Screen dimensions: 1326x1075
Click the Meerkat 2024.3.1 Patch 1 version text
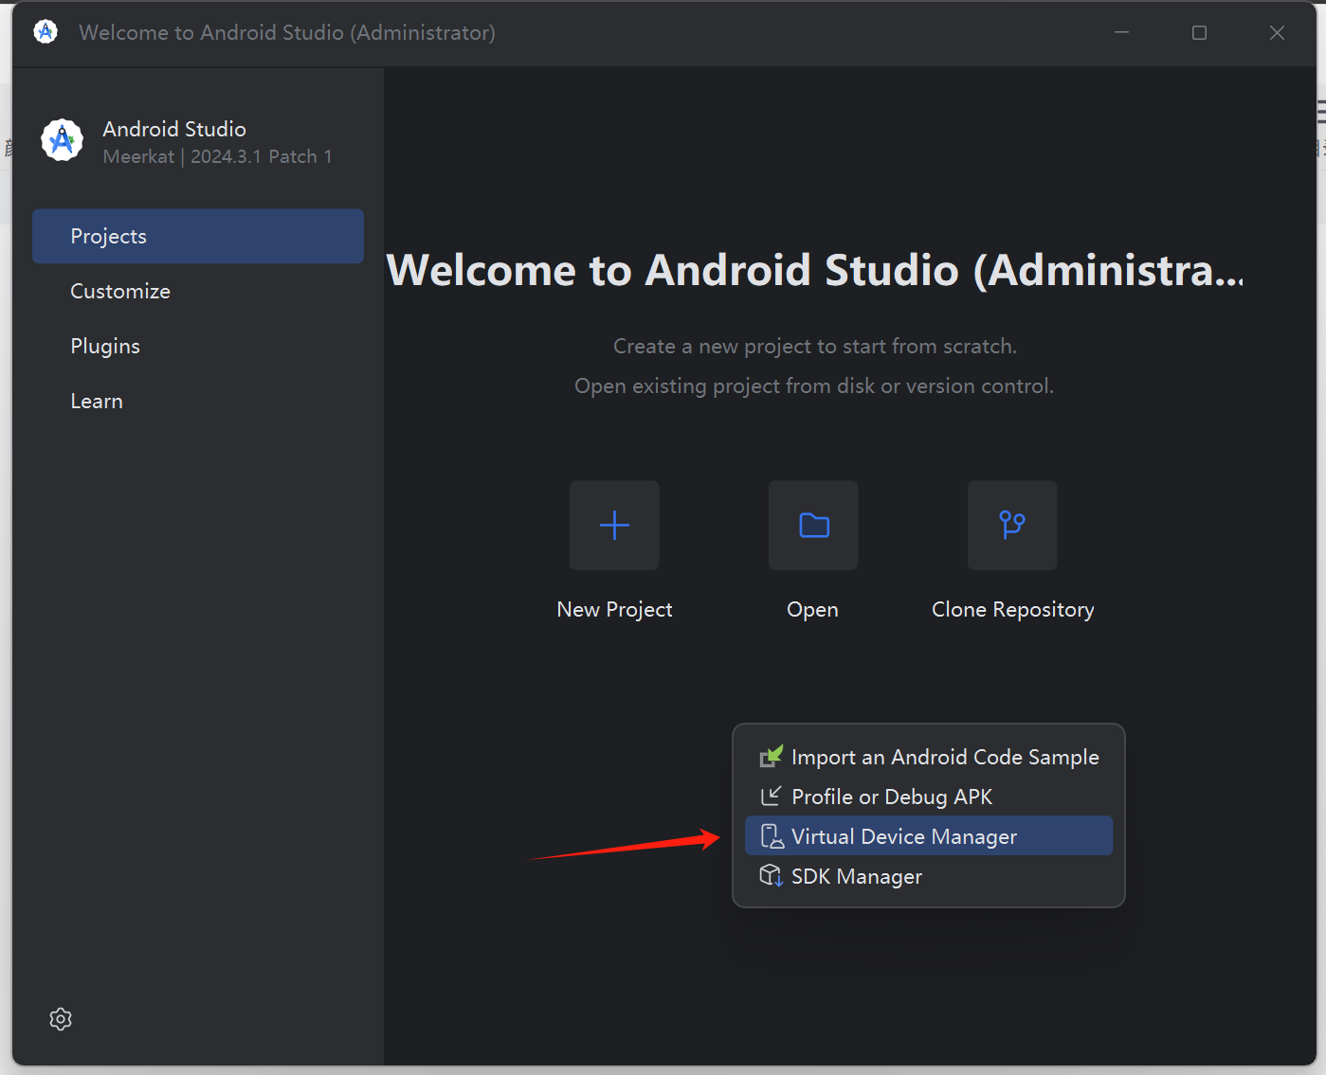[x=217, y=156]
